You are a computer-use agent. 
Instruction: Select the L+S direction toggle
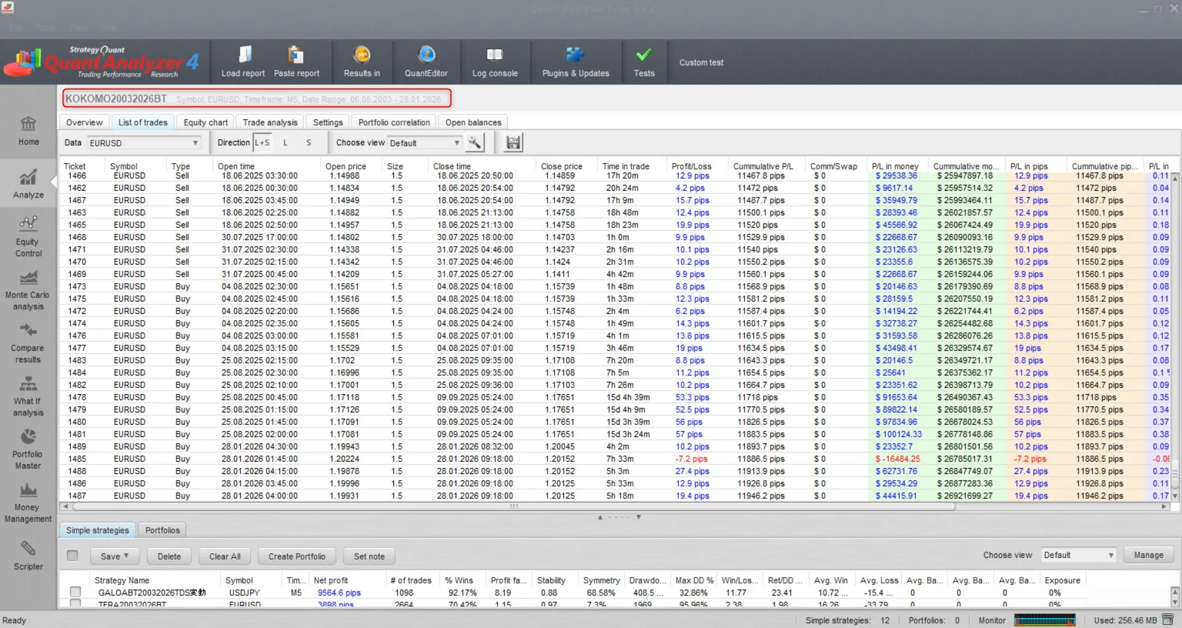(262, 143)
